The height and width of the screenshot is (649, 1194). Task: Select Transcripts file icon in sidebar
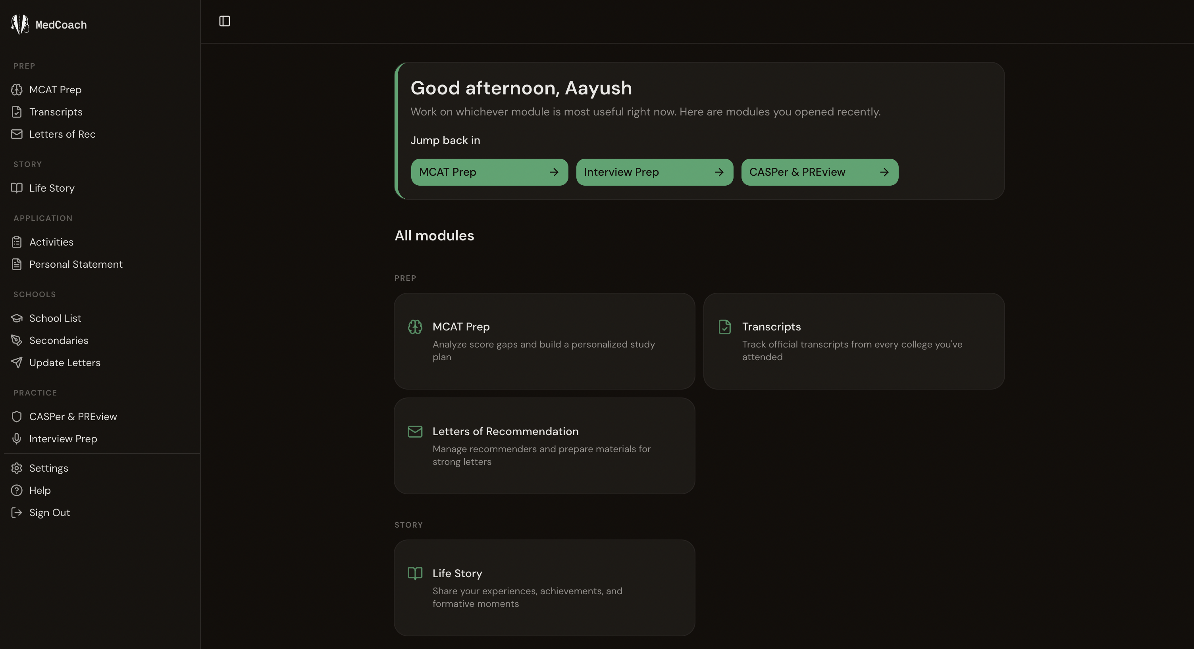coord(17,111)
